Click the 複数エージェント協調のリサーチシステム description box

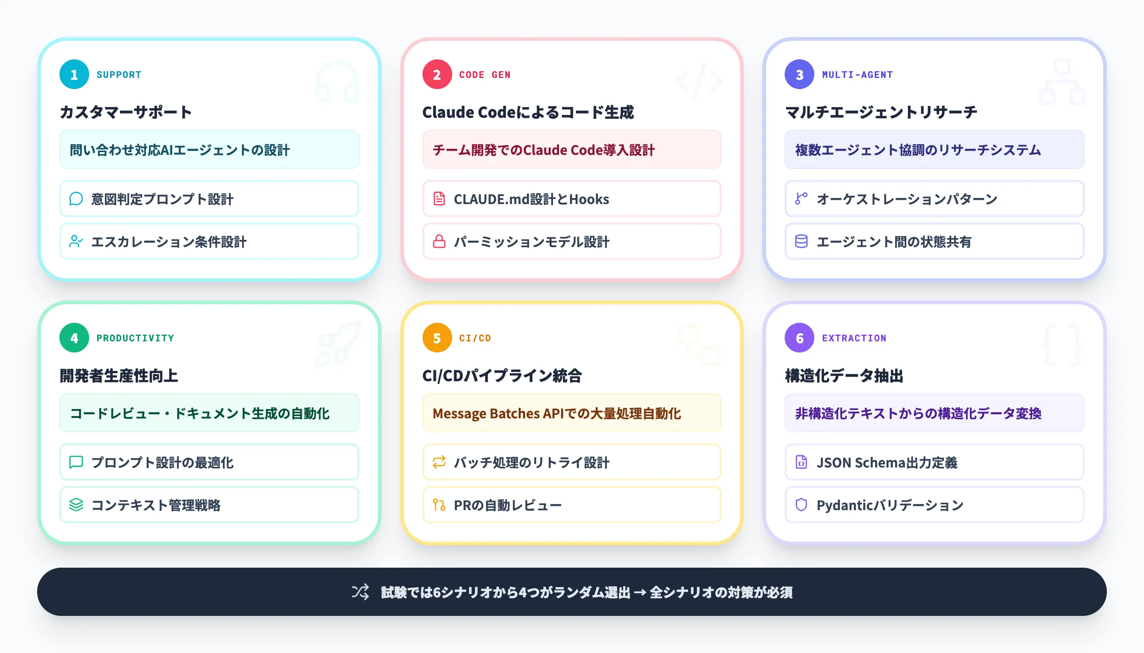935,150
